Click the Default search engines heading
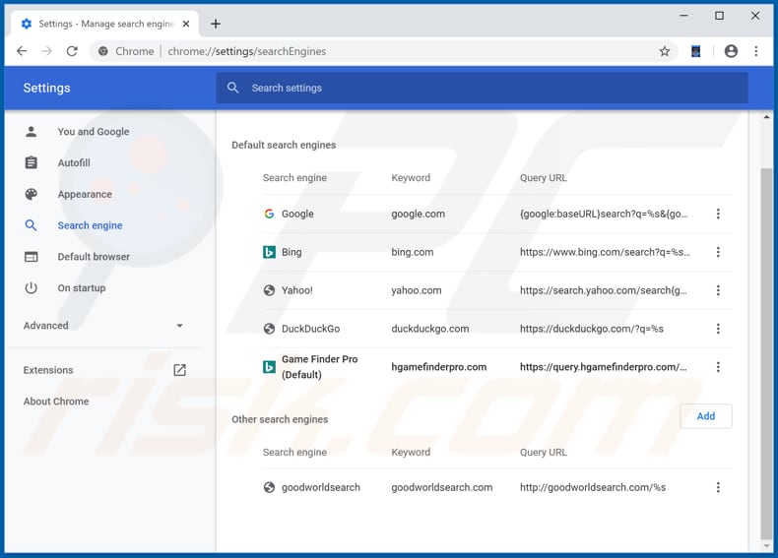The height and width of the screenshot is (558, 778). 284,145
